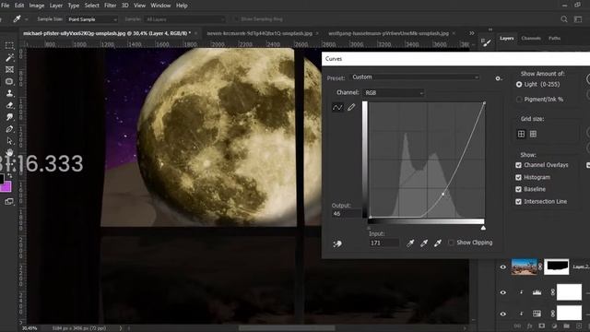Click the black point slider triangle
This screenshot has width=590, height=332.
pos(369,228)
